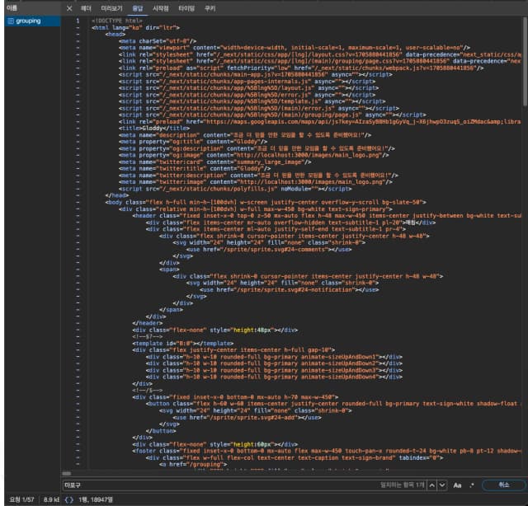Click the sprite.svg#24-notification use line
Image resolution: width=528 pixels, height=506 pixels.
[x=289, y=289]
